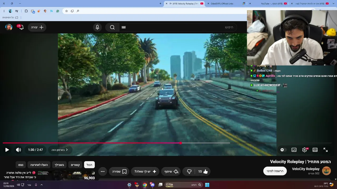337x189 pixels.
Task: Like the video with thumbs up
Action: 203,172
